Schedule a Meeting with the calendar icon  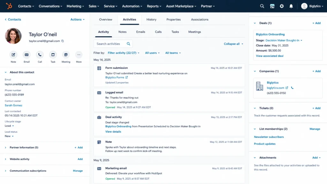[x=66, y=55]
